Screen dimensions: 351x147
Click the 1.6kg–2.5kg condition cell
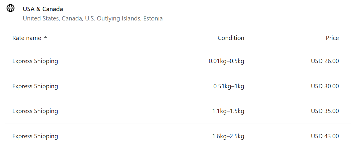(x=228, y=136)
